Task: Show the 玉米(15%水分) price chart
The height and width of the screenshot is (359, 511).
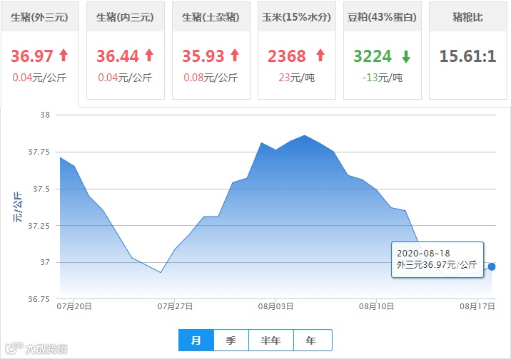Action: coord(297,51)
